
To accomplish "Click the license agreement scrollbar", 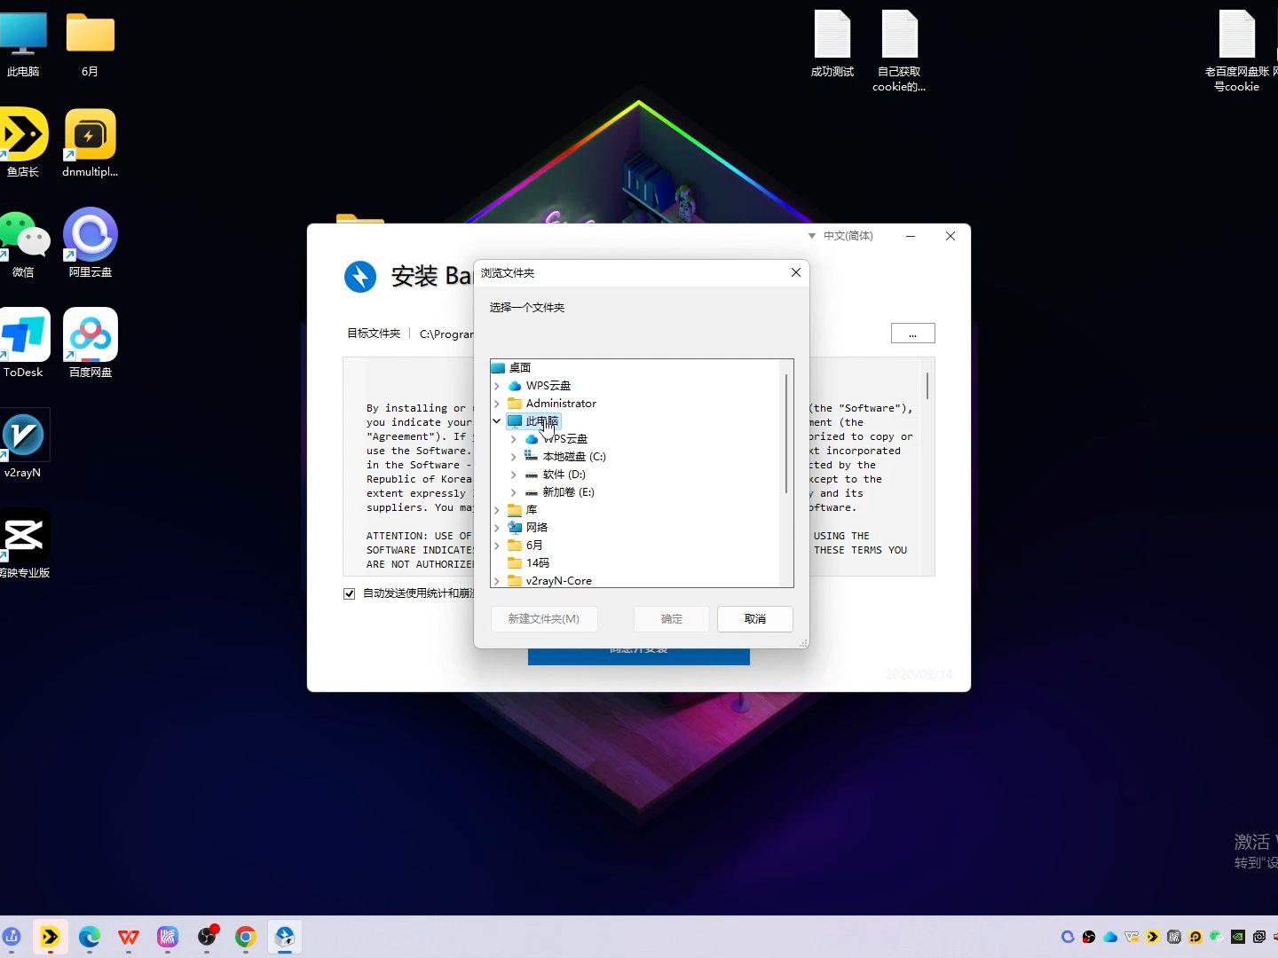I will point(927,386).
